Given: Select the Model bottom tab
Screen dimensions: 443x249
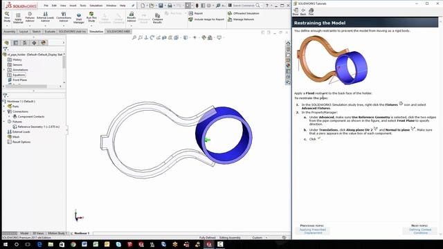Looking at the screenshot, I should point(24,233).
